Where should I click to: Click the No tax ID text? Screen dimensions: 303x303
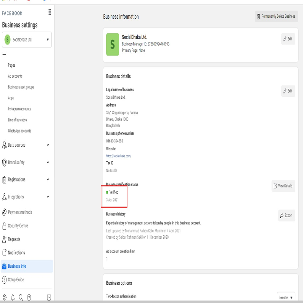coord(111,171)
